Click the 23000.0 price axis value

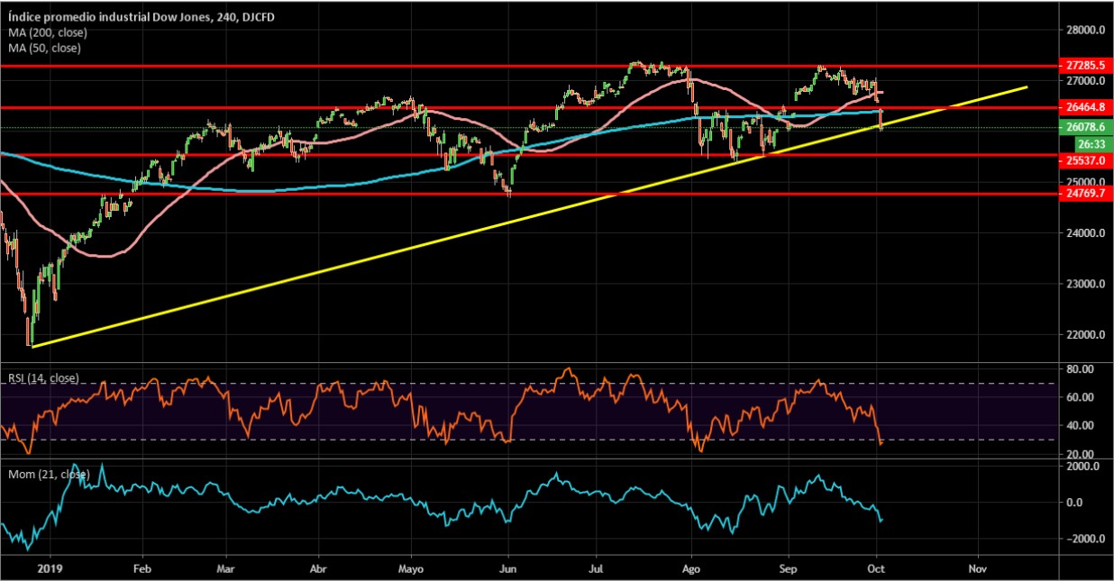(1085, 285)
